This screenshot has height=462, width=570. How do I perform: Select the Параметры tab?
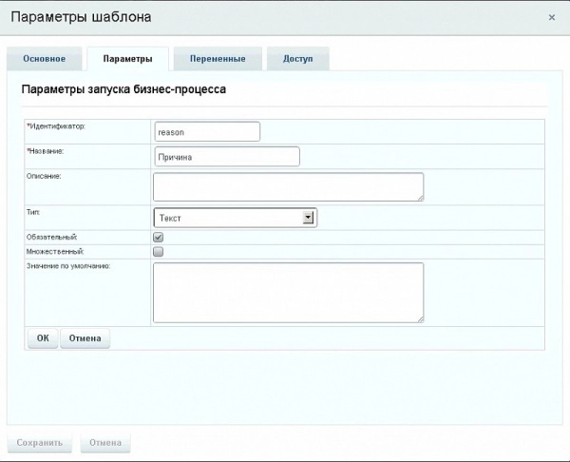[x=127, y=59]
